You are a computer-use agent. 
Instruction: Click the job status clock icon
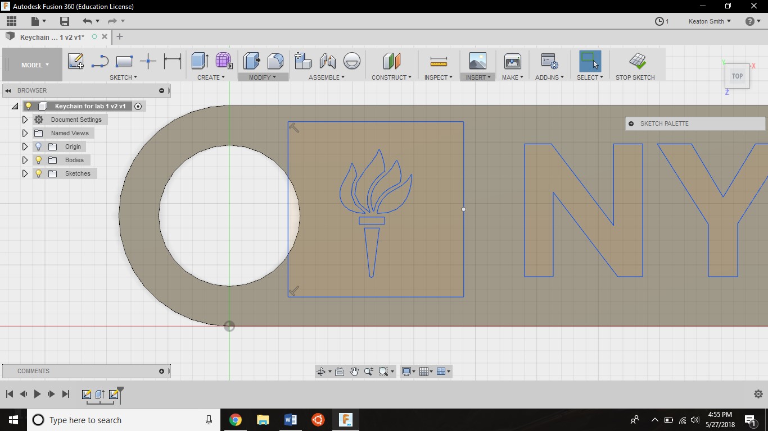click(x=659, y=21)
